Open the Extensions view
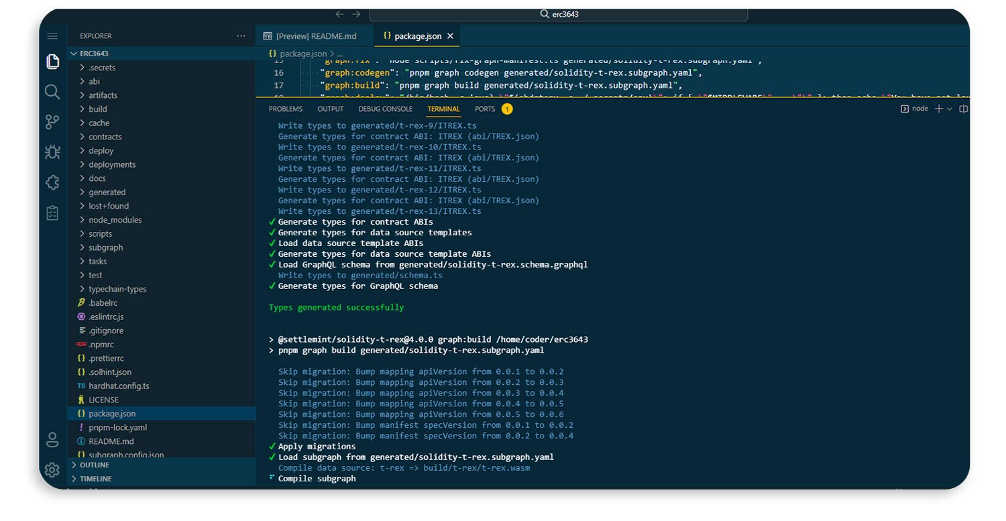 point(52,182)
